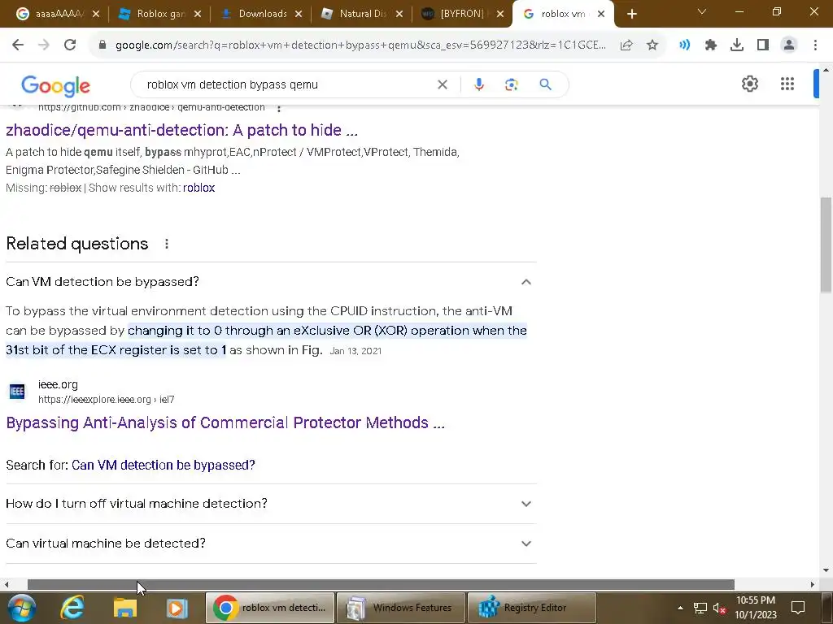The height and width of the screenshot is (624, 833).
Task: Toggle the Chrome side panel
Action: click(x=763, y=45)
